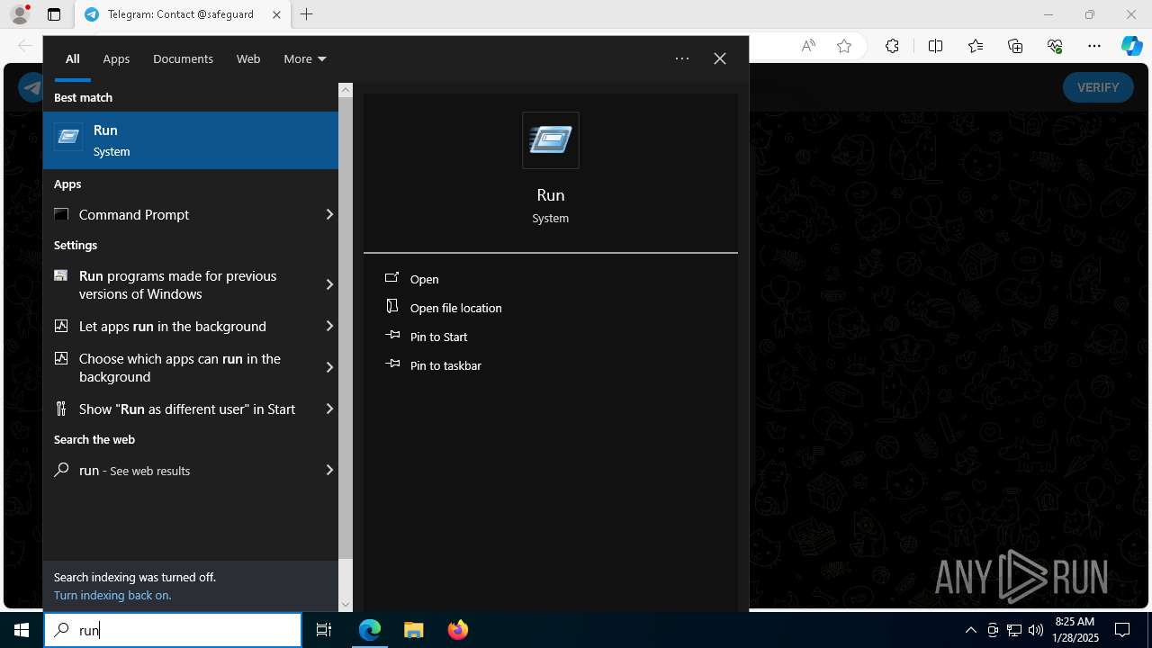
Task: Click the search results scrollbar up arrow
Action: coord(346,90)
